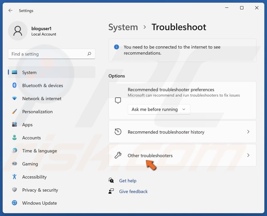Select Privacy & security
Viewport: 267px width, 216px height.
coord(52,190)
